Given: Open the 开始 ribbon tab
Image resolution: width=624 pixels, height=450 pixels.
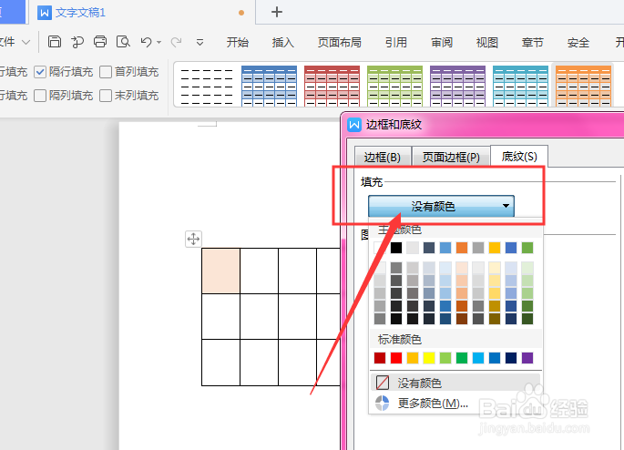Looking at the screenshot, I should (x=238, y=42).
